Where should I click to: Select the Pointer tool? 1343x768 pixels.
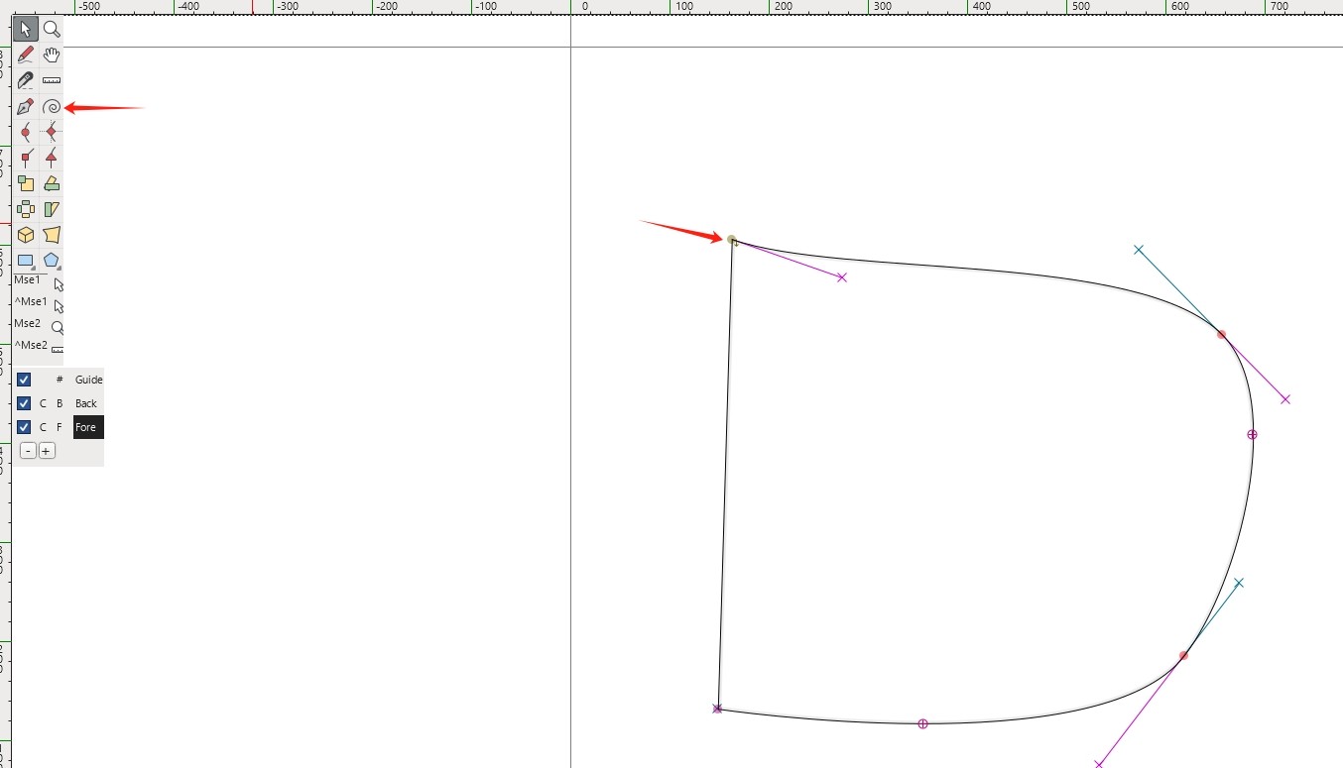26,30
